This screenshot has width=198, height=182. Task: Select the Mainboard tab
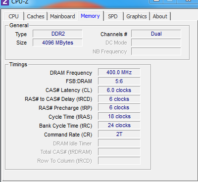pyautogui.click(x=62, y=16)
